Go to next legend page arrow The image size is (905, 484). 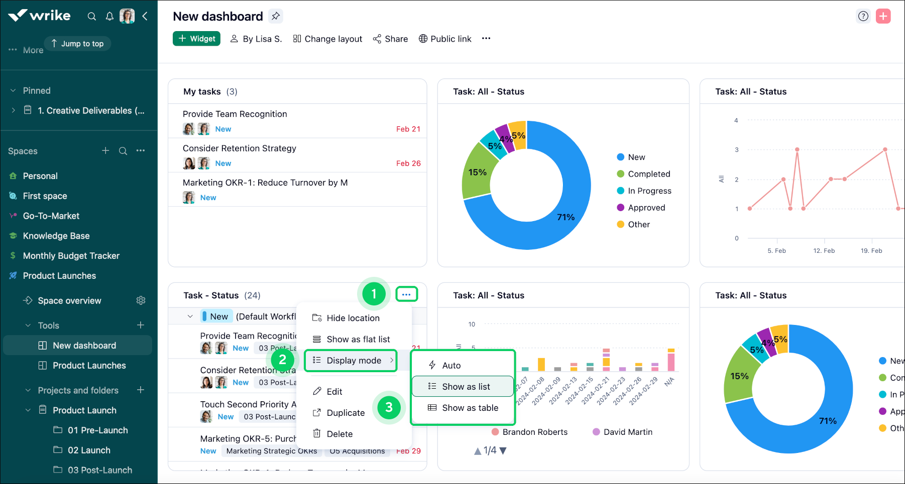coord(503,451)
